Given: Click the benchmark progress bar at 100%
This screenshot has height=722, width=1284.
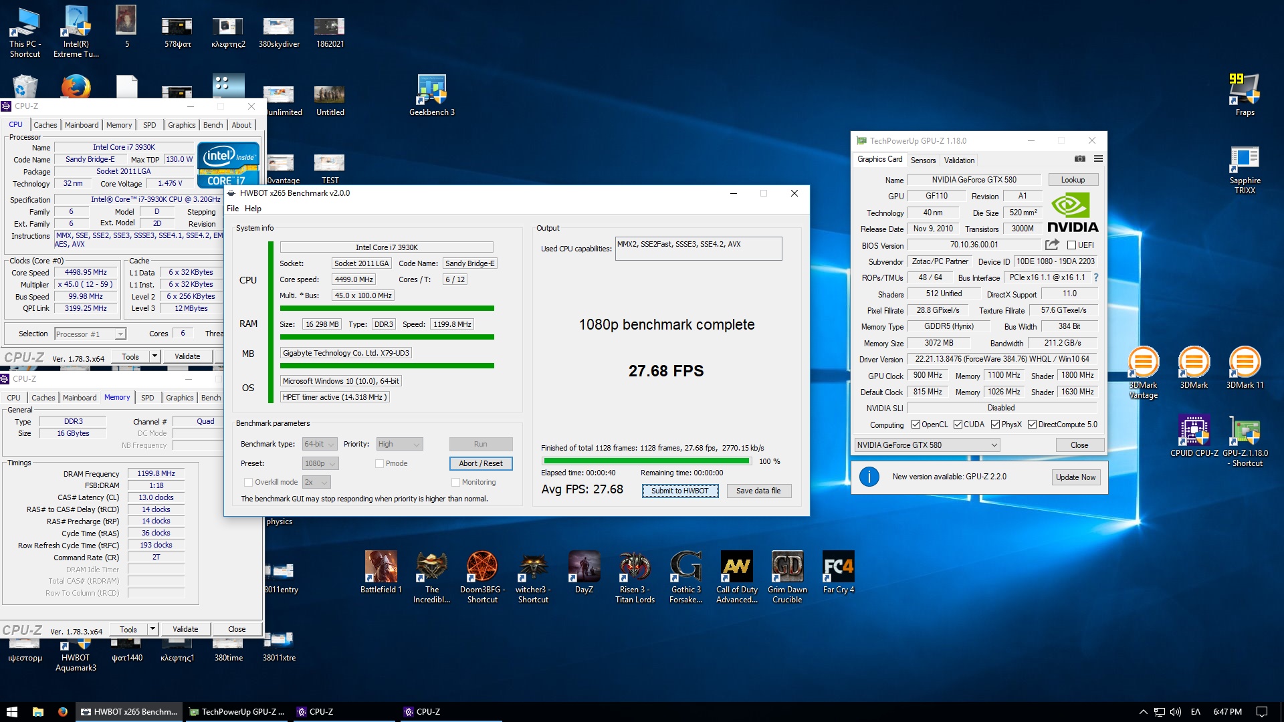Looking at the screenshot, I should point(646,461).
